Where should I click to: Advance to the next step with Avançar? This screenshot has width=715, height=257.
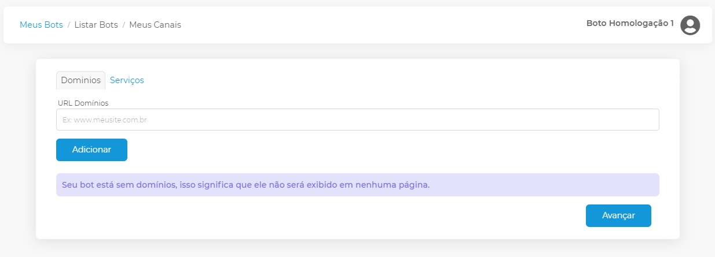tap(618, 215)
